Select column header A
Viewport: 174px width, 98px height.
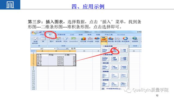[42, 51]
